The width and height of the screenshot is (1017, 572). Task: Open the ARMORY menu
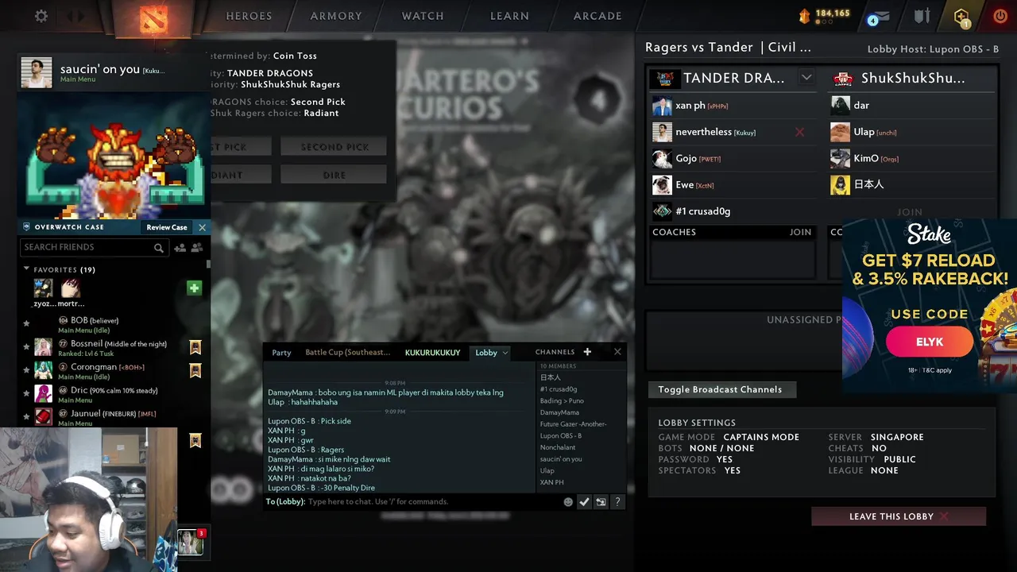[336, 16]
